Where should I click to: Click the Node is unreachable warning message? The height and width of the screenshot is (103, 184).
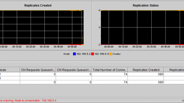click(28, 101)
